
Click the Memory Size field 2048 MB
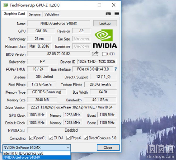[x=42, y=100]
